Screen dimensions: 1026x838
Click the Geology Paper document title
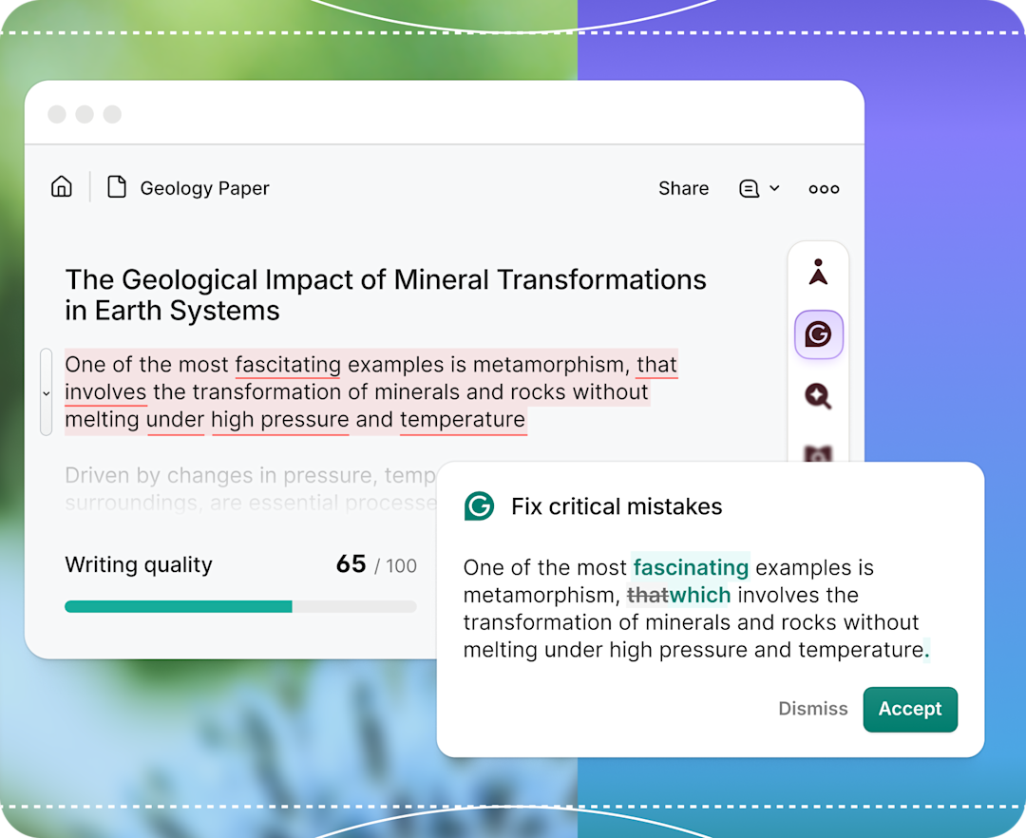click(x=204, y=189)
